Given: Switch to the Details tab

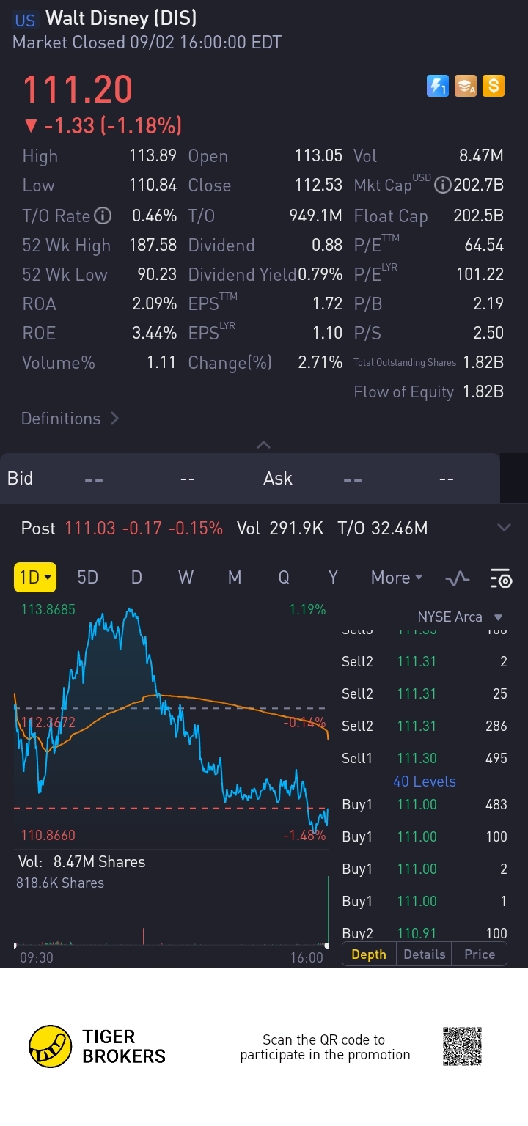Looking at the screenshot, I should (424, 954).
